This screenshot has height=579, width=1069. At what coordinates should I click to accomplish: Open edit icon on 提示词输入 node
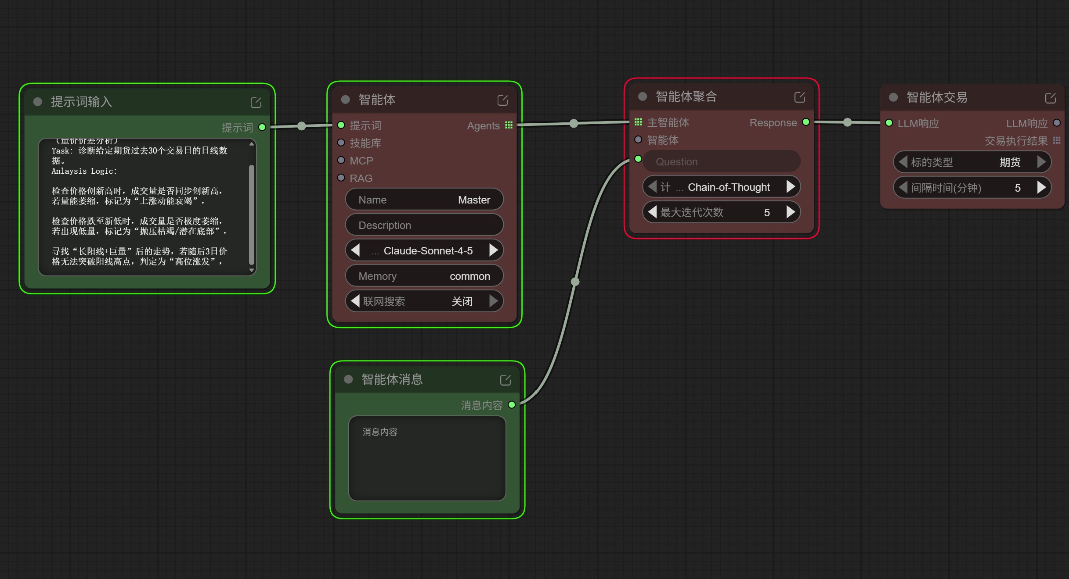256,103
